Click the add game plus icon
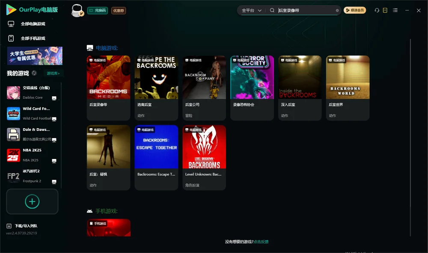 pyautogui.click(x=32, y=201)
